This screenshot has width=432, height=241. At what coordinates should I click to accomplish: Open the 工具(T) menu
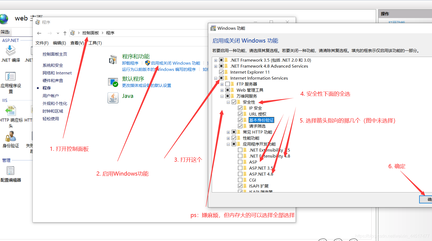(95, 43)
